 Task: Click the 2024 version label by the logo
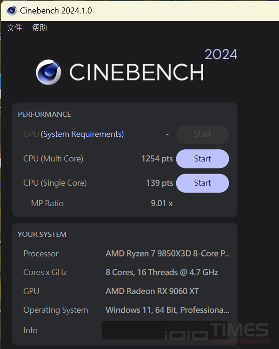click(x=221, y=54)
